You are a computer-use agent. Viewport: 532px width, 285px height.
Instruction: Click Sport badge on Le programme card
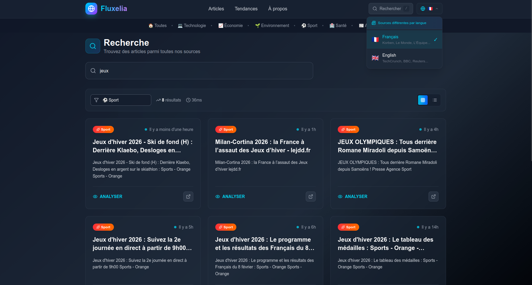[x=226, y=227]
